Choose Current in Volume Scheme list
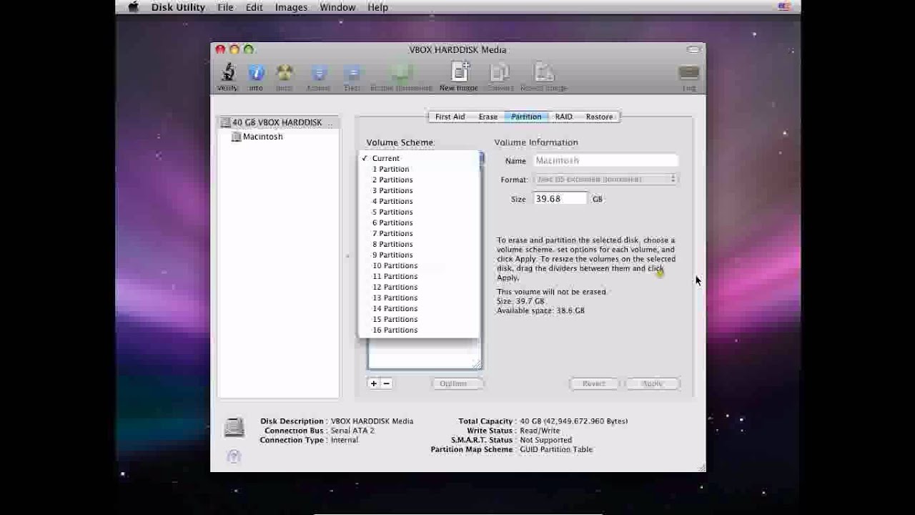The image size is (915, 515). coord(419,158)
